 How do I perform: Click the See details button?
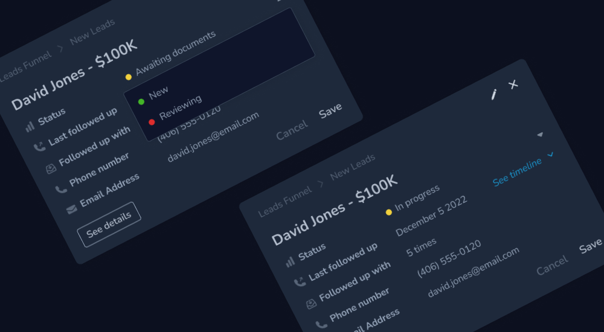109,225
